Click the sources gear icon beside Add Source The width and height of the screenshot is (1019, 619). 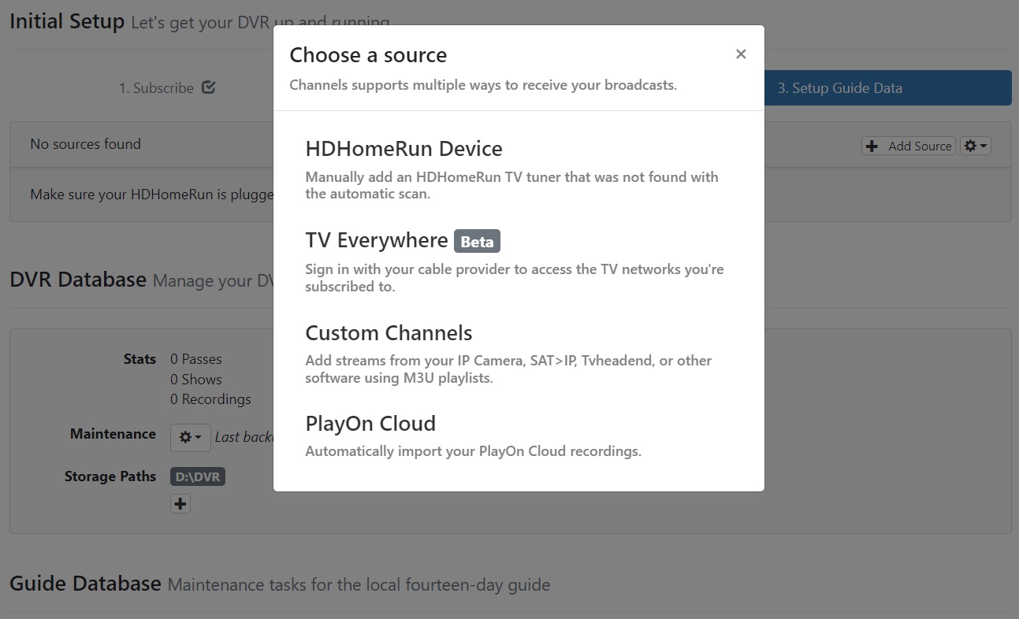971,145
